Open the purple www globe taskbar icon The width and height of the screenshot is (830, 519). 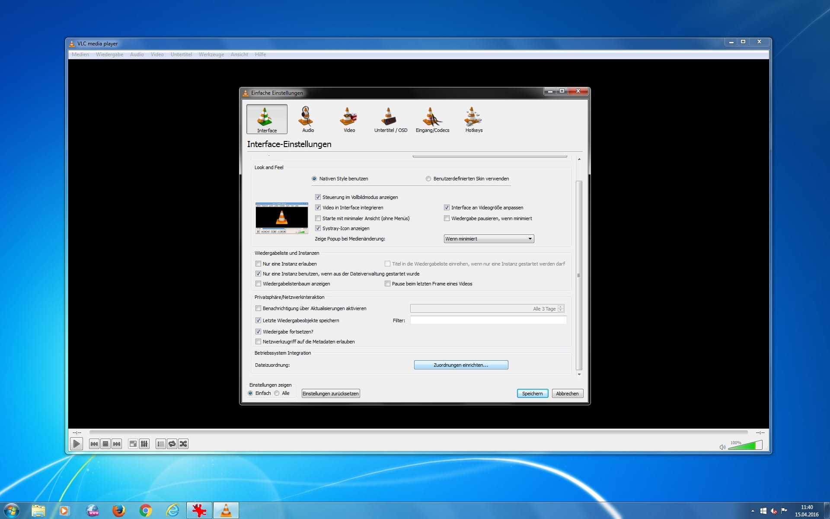click(92, 511)
